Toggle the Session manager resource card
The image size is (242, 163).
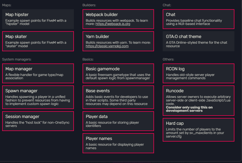pos(38,121)
